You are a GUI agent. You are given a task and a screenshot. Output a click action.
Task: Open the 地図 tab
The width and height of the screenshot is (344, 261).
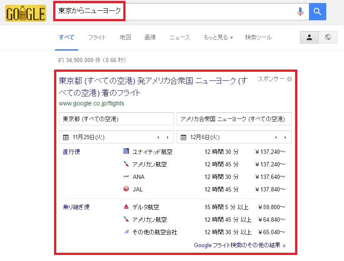click(125, 38)
